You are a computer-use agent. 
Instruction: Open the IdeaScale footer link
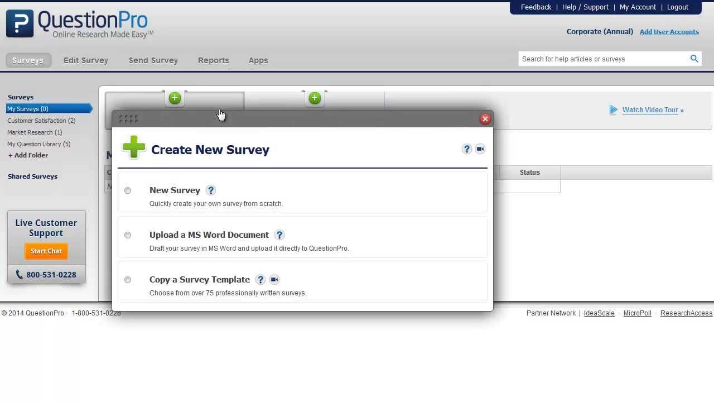(599, 313)
